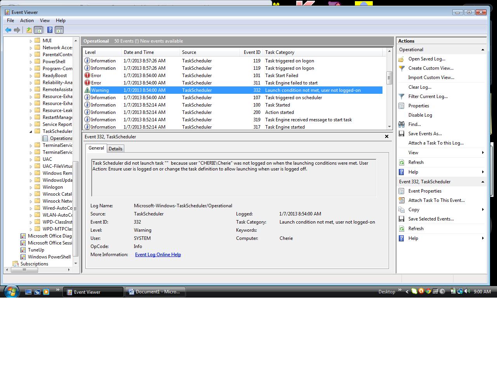Image resolution: width=497 pixels, height=372 pixels.
Task: Click the Create Custom View funnel icon
Action: [401, 68]
